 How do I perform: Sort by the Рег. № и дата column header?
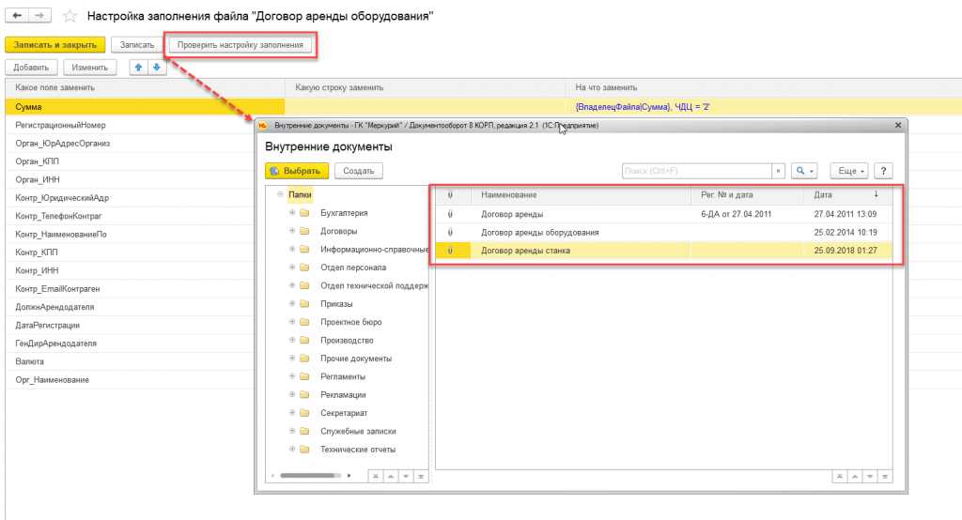pos(747,195)
